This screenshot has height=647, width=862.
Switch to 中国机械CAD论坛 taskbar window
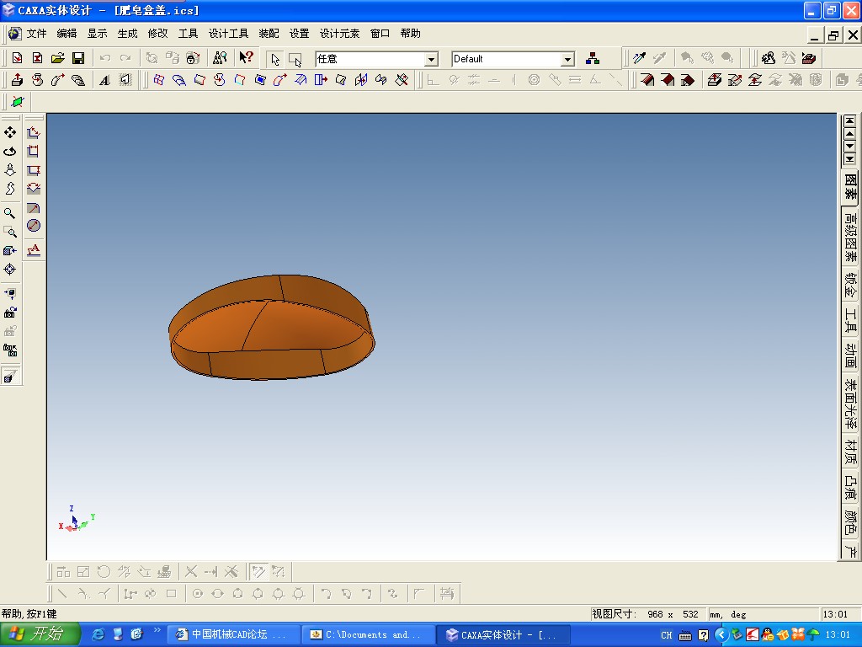(x=234, y=635)
